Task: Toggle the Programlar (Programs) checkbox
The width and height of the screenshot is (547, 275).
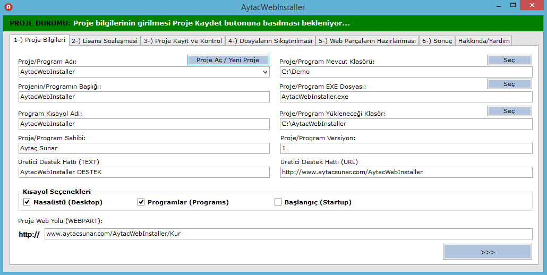Action: coord(141,202)
